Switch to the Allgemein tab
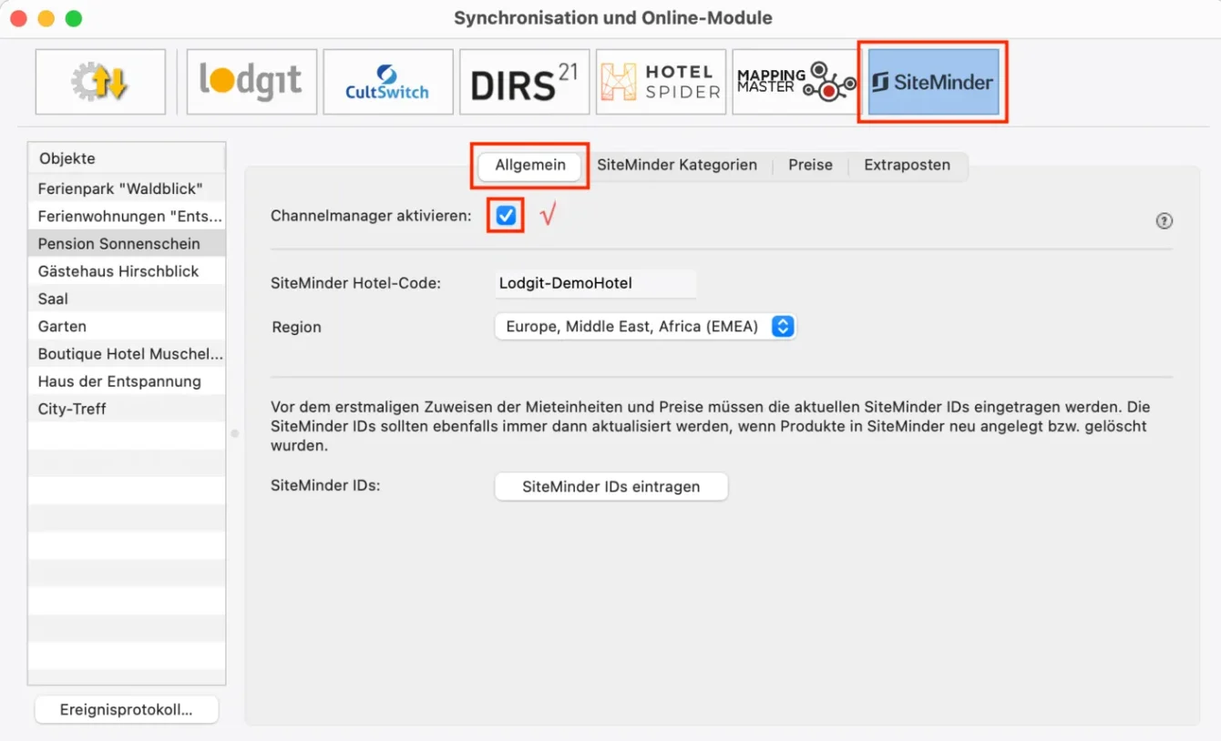 pos(530,166)
